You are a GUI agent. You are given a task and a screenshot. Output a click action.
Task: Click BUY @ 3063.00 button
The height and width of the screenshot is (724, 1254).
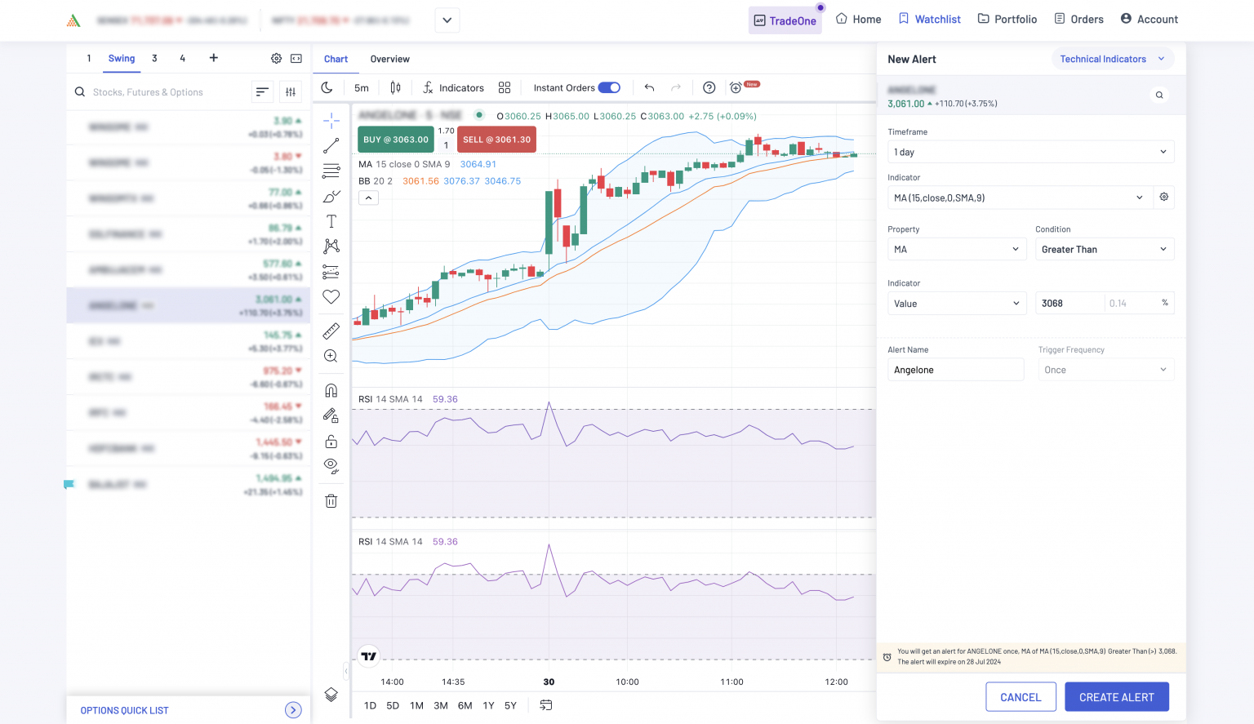tap(396, 140)
